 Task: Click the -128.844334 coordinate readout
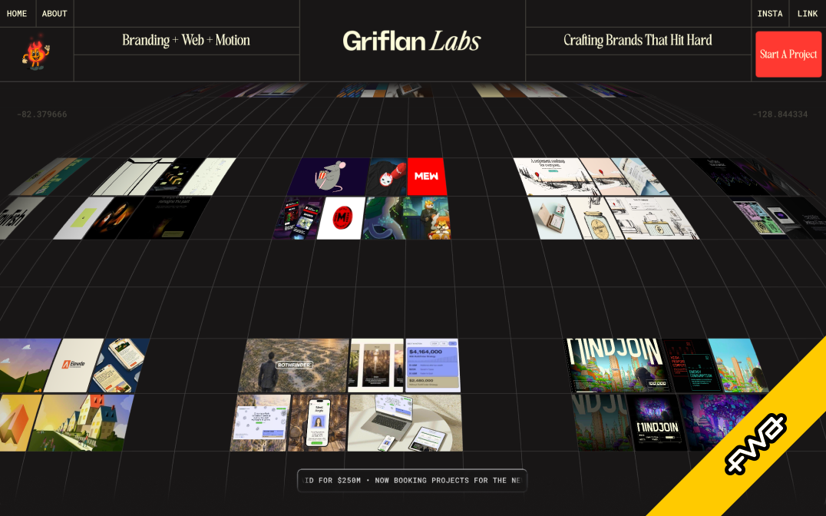click(x=780, y=114)
